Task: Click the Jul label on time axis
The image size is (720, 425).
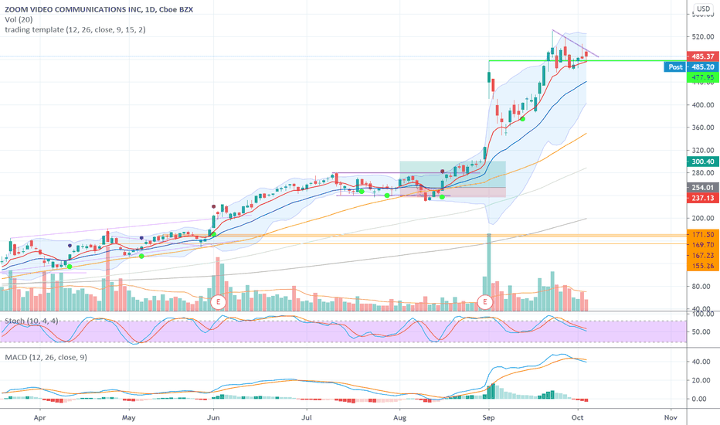Action: [306, 417]
